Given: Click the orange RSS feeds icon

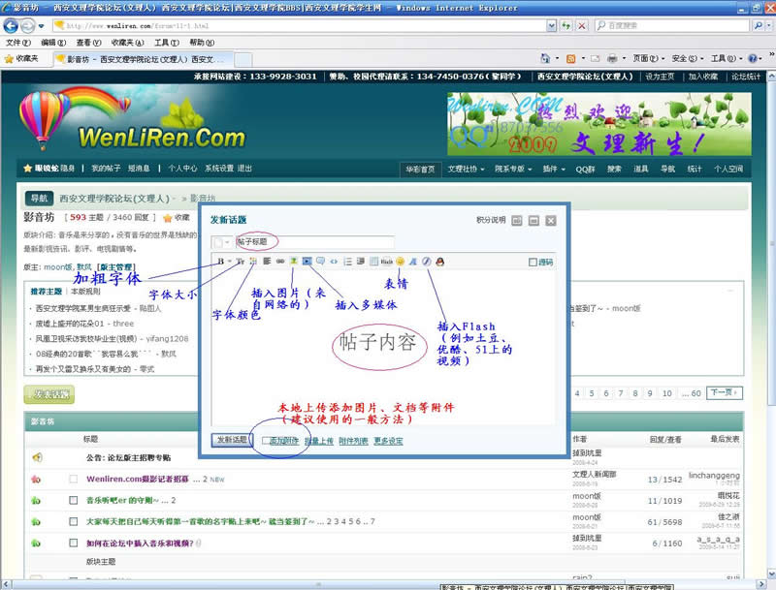Looking at the screenshot, I should tap(570, 59).
